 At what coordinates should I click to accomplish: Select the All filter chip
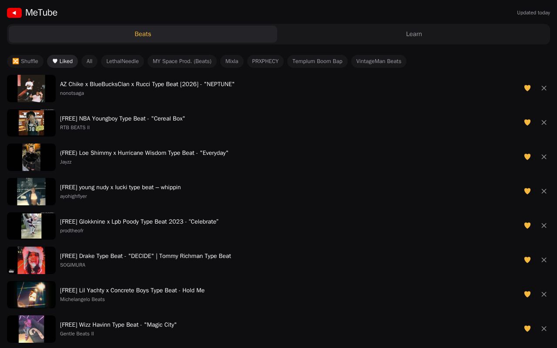[89, 61]
